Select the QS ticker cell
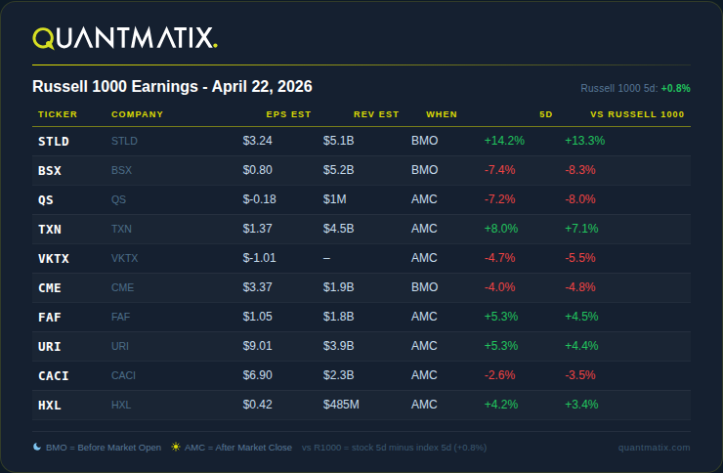 46,200
